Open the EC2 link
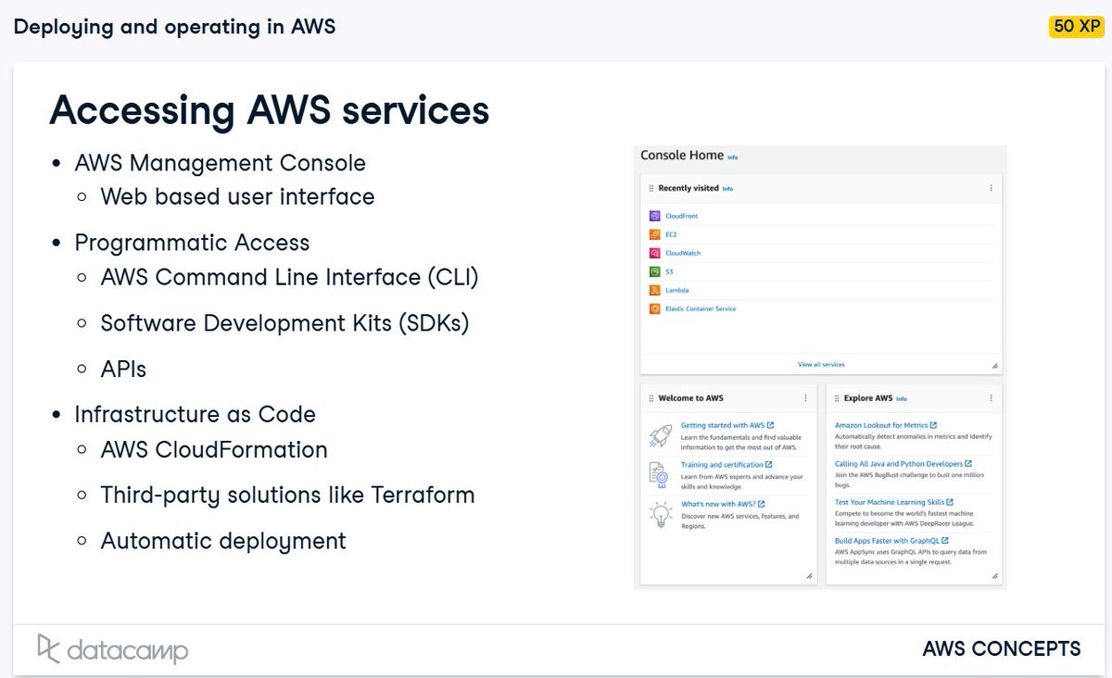This screenshot has height=678, width=1112. pyautogui.click(x=671, y=234)
